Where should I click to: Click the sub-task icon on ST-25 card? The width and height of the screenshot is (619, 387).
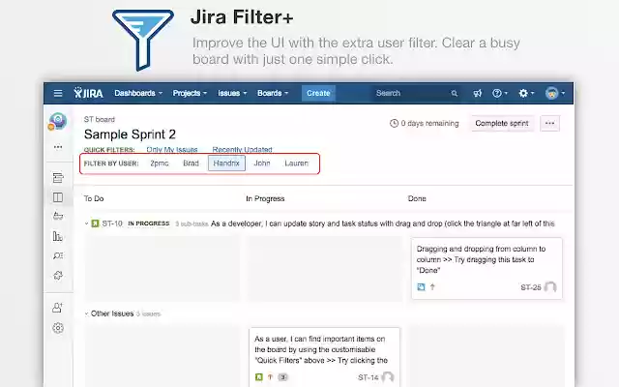422,287
